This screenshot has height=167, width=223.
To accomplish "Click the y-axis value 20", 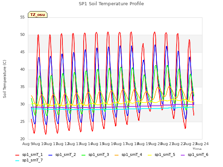I will [x=22, y=139].
